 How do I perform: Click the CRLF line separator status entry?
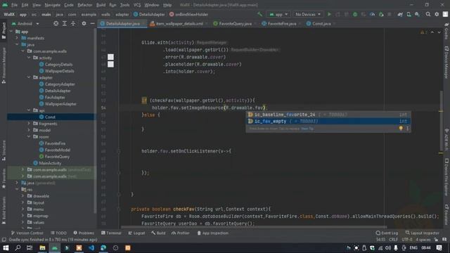[394, 240]
